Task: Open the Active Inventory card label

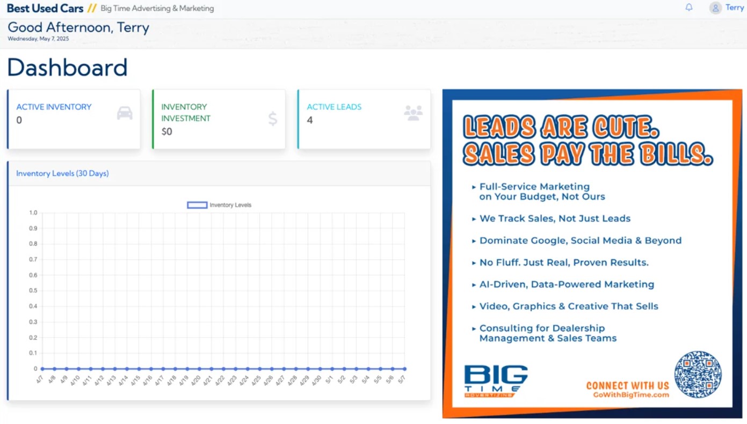Action: pos(54,107)
